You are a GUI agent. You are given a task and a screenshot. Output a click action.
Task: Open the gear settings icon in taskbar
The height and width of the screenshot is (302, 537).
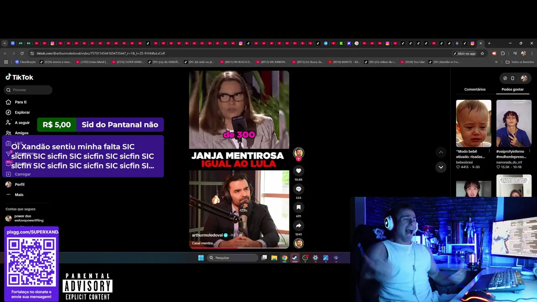click(315, 258)
